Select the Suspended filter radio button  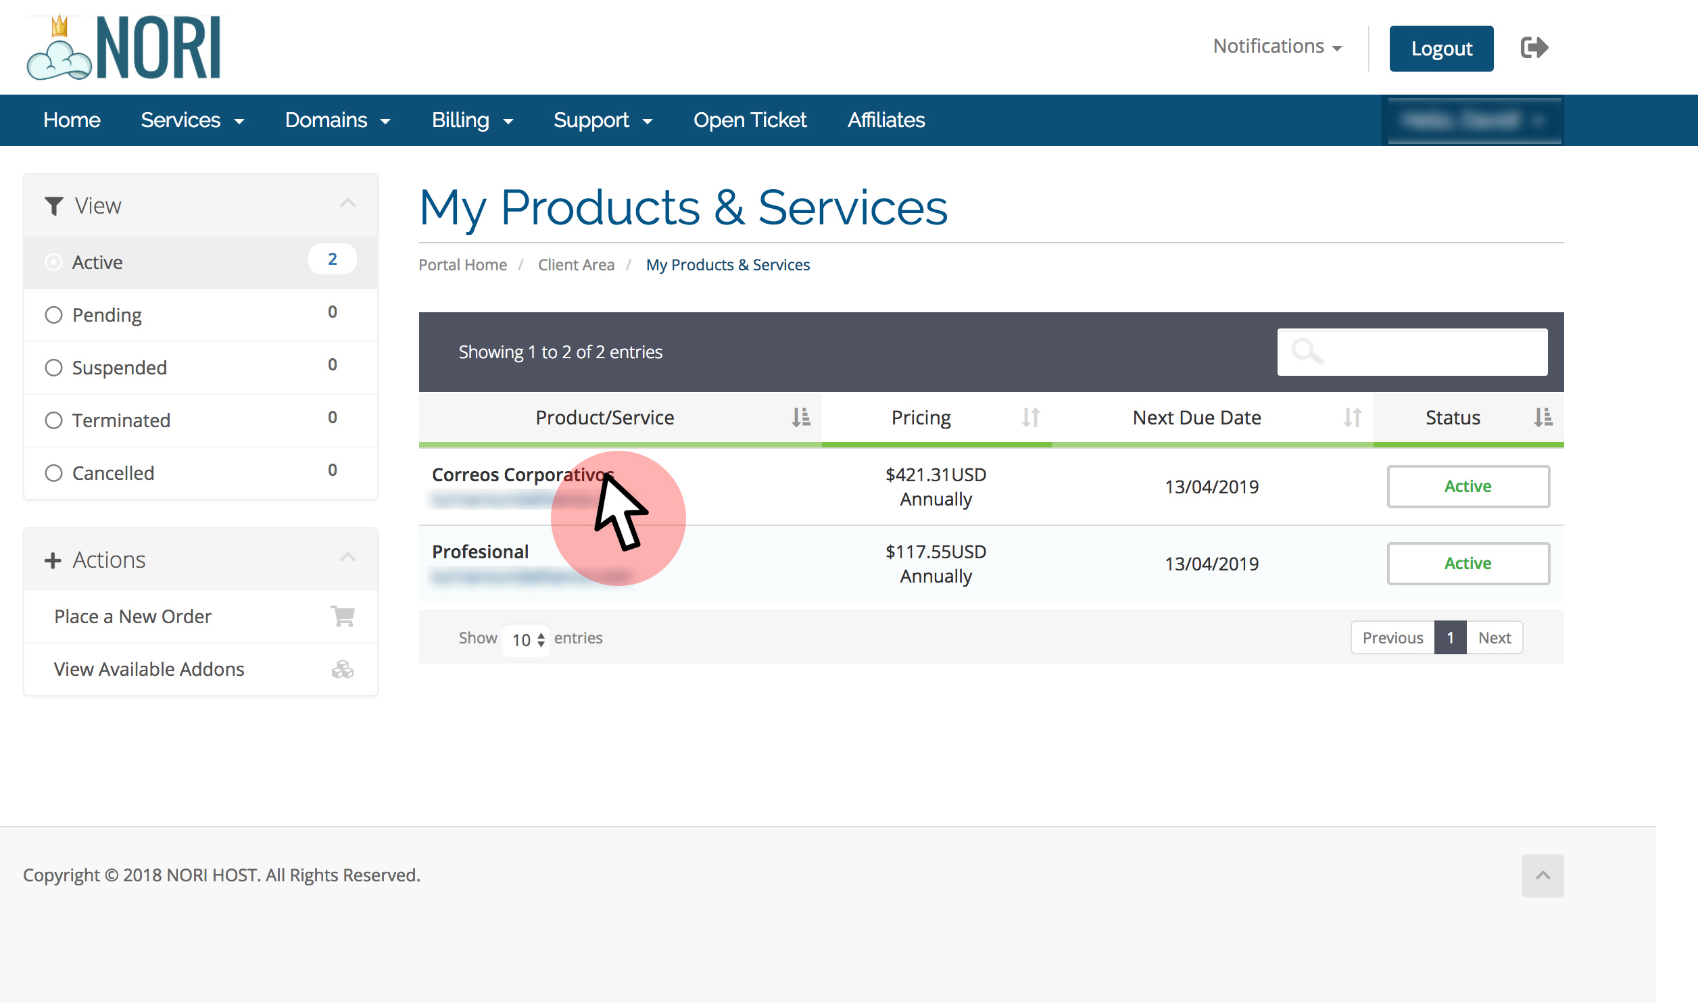point(53,368)
